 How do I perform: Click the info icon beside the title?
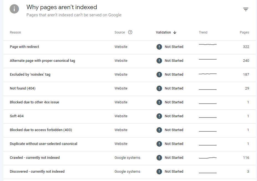[x=14, y=9]
